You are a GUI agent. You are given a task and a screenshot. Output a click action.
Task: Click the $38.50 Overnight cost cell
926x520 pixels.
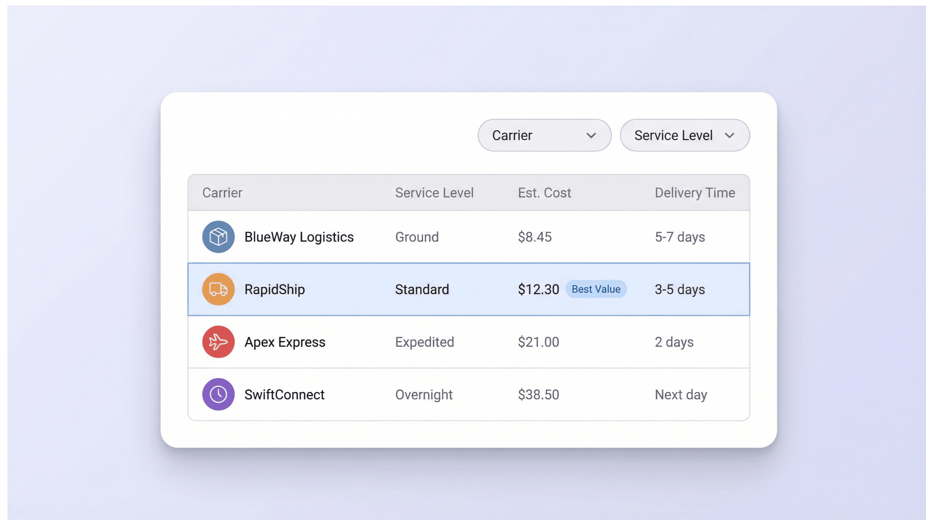pyautogui.click(x=538, y=394)
